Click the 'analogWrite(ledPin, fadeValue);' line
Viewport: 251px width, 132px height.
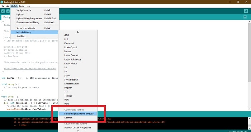click(27, 109)
